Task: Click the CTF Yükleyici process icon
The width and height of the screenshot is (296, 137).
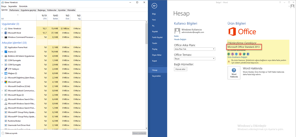Action: click(6, 69)
